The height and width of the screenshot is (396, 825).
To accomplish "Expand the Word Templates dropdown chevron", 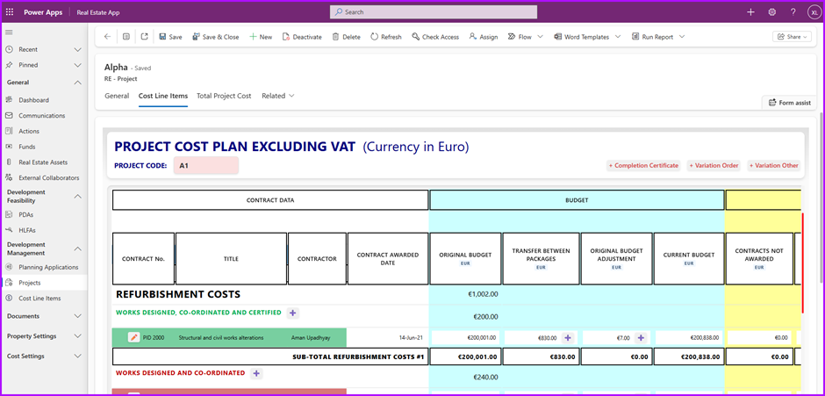I will (618, 37).
